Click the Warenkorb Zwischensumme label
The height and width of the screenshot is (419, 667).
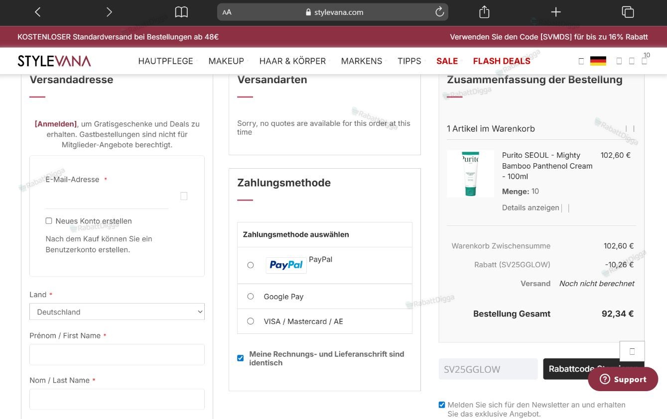pyautogui.click(x=501, y=246)
